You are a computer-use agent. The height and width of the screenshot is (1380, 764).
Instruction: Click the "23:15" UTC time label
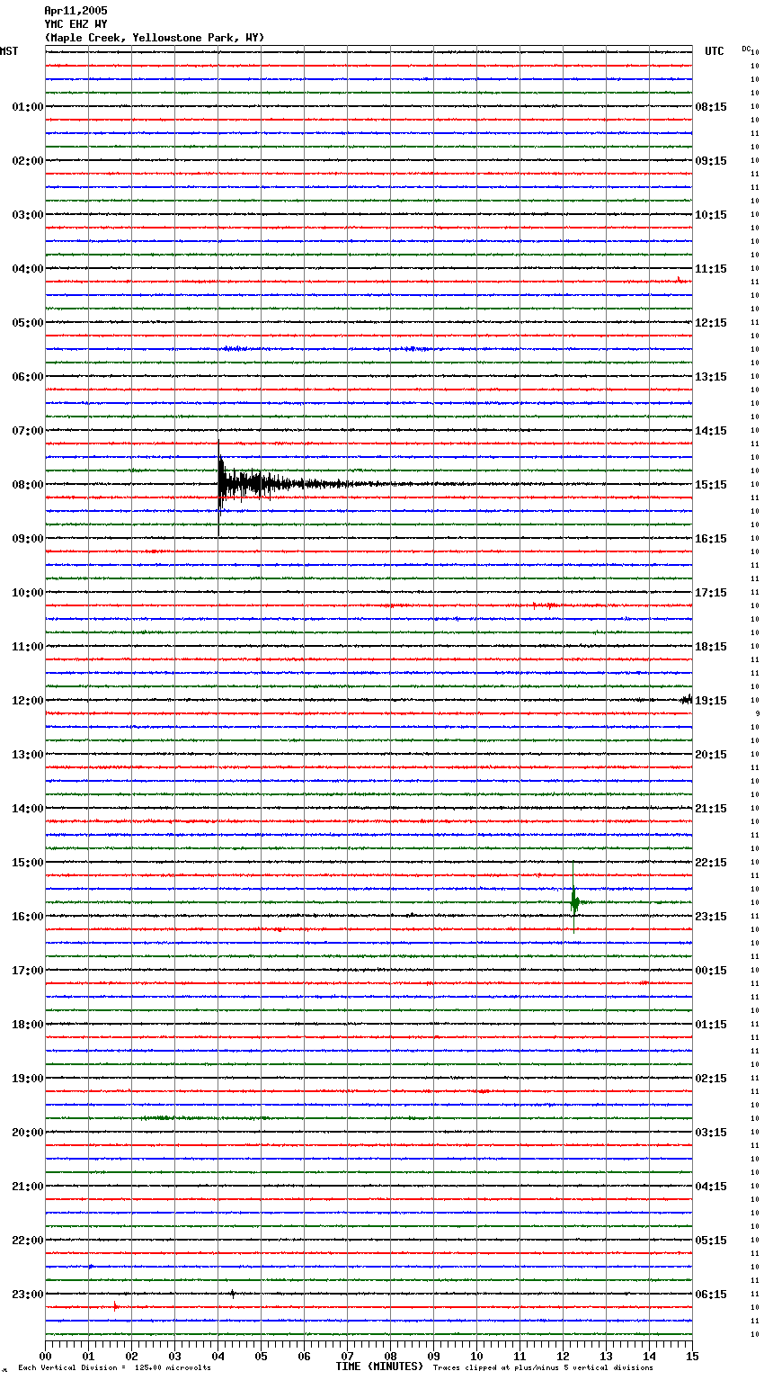[711, 917]
